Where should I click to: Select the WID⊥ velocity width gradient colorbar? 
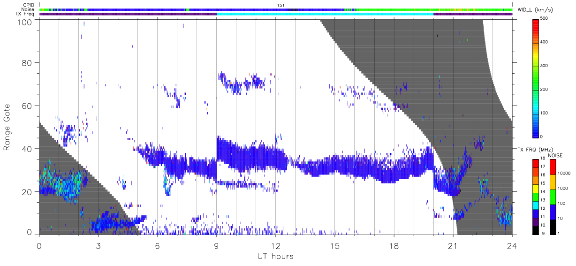point(536,78)
